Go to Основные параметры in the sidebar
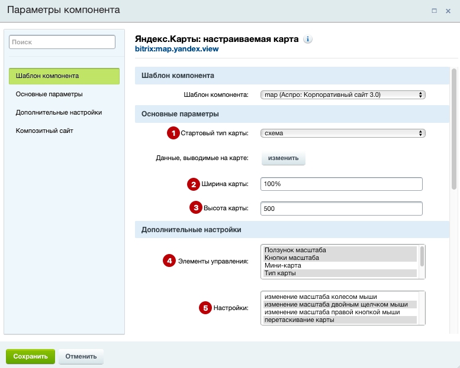The width and height of the screenshot is (460, 368). click(49, 95)
